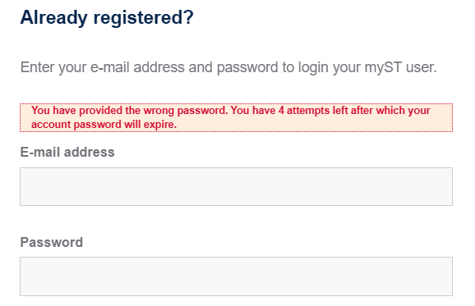Viewport: 475px width, 306px height.
Task: Click the 'E-mail address' field label
Action: pyautogui.click(x=67, y=152)
